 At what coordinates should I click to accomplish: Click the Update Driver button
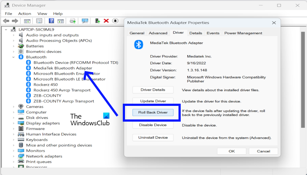pos(153,101)
